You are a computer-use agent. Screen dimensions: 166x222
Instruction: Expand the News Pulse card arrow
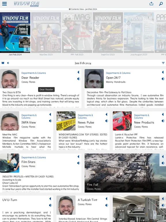click(106, 114)
